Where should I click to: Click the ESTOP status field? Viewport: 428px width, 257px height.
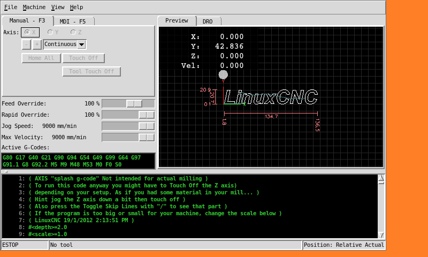click(25, 245)
